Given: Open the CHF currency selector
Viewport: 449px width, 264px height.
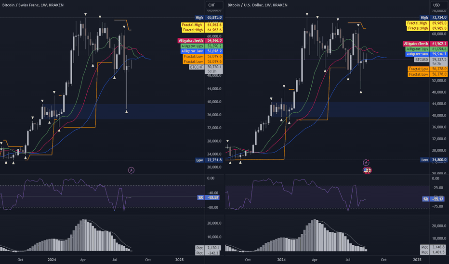Looking at the screenshot, I should (x=214, y=5).
